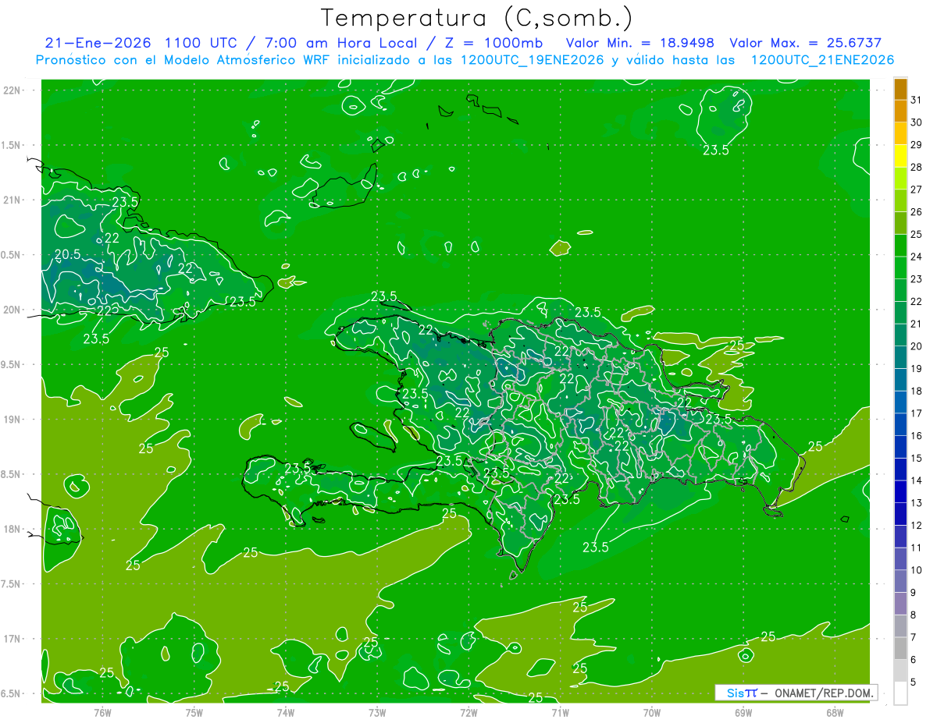Pick the orange swatch between 30 and 31
Image resolution: width=937 pixels, height=723 pixels.
(x=900, y=112)
